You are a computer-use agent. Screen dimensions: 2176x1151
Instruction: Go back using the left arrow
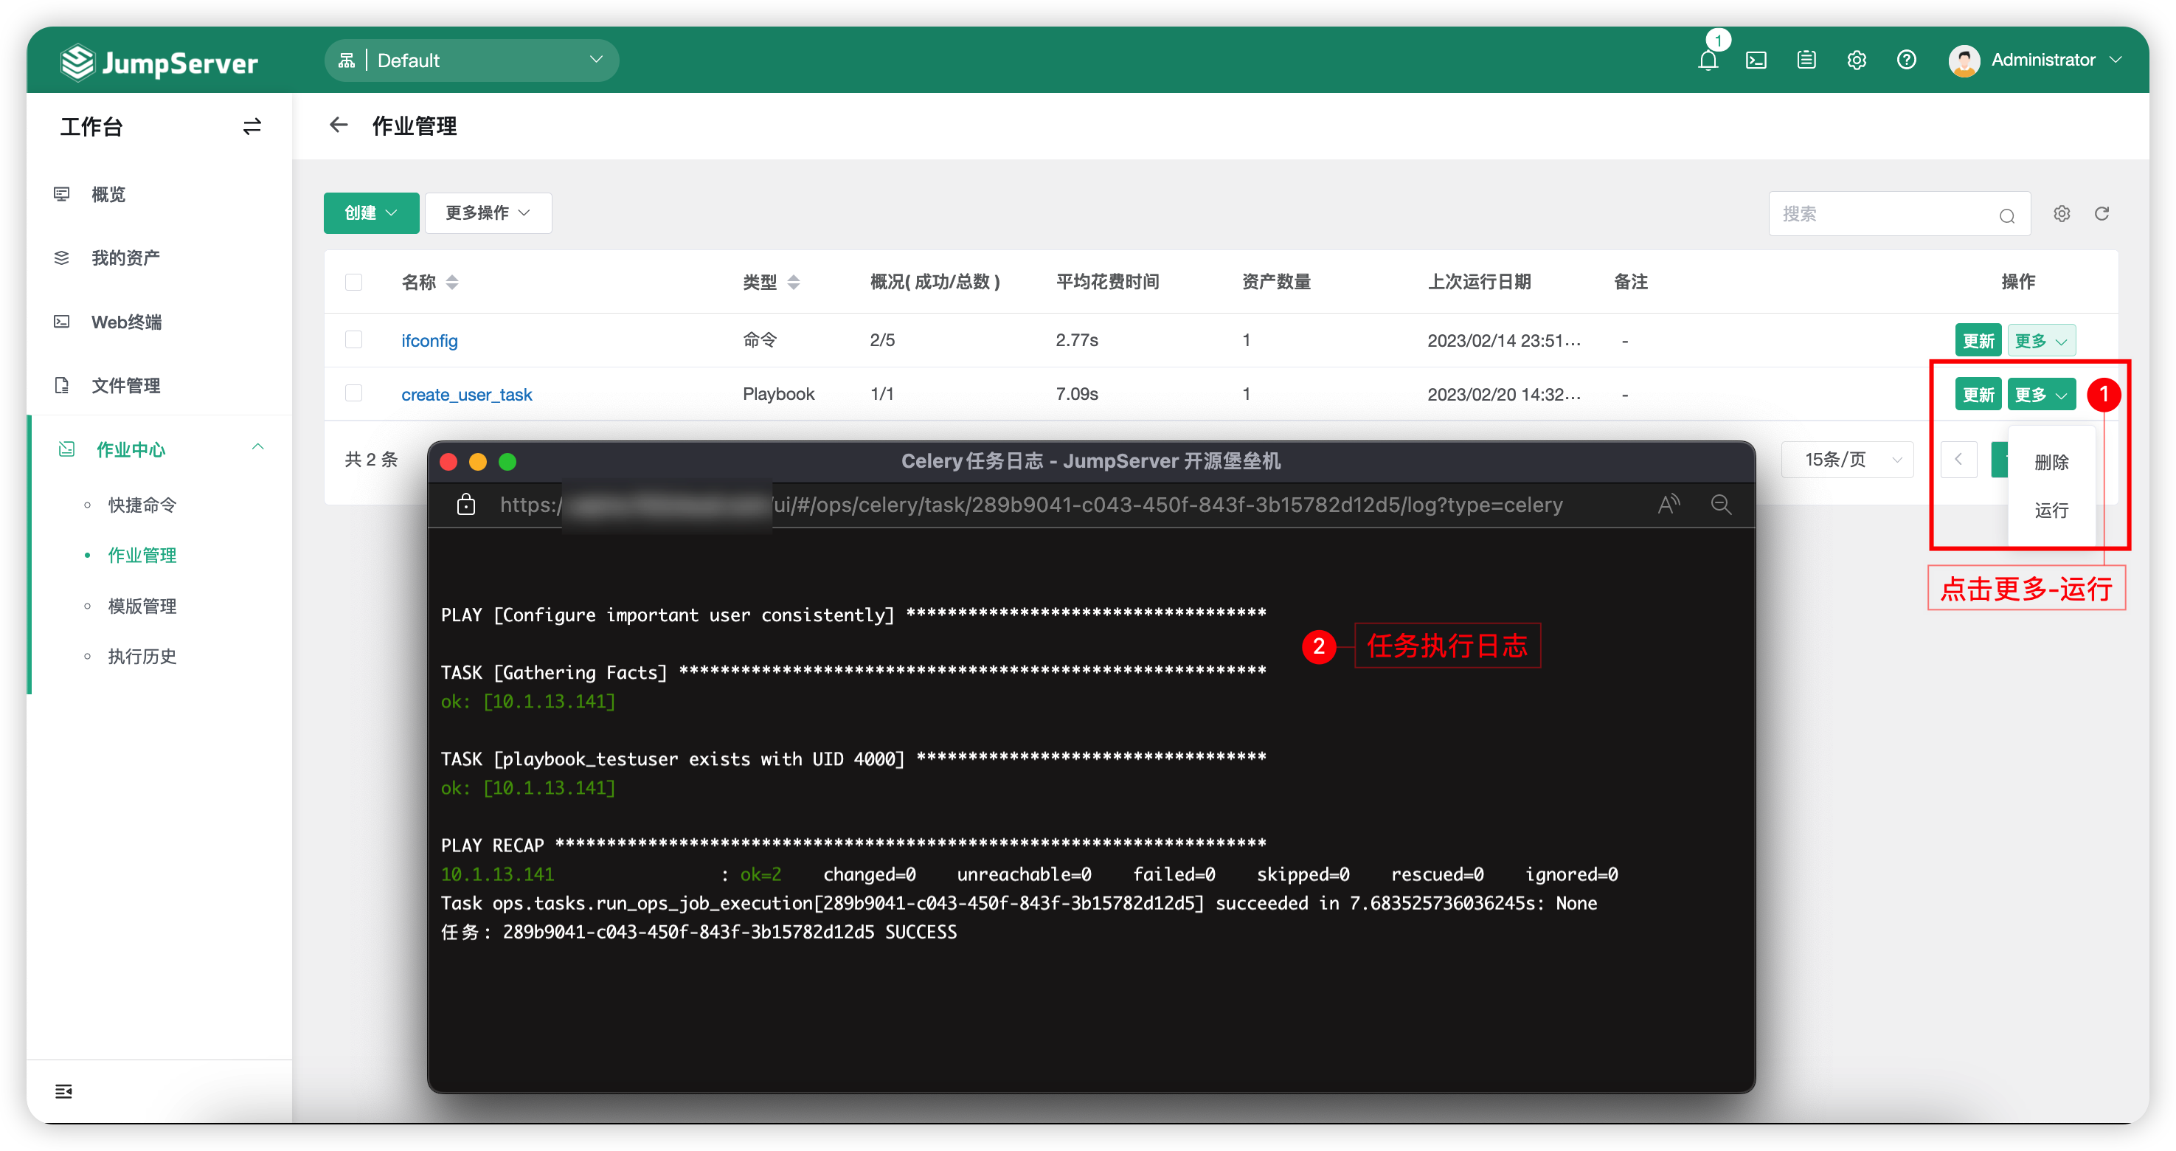point(339,125)
